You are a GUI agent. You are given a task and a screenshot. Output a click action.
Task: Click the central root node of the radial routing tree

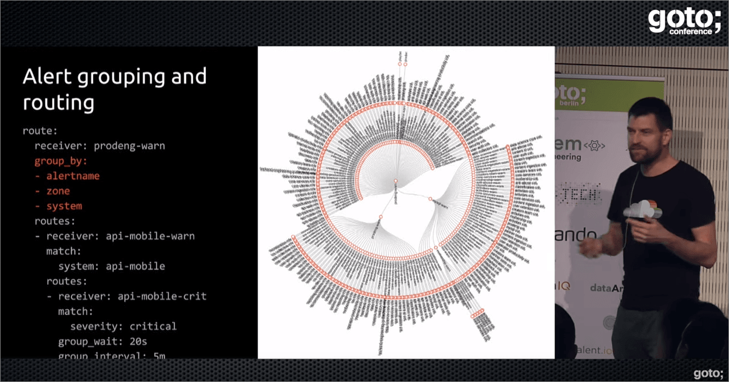point(395,182)
